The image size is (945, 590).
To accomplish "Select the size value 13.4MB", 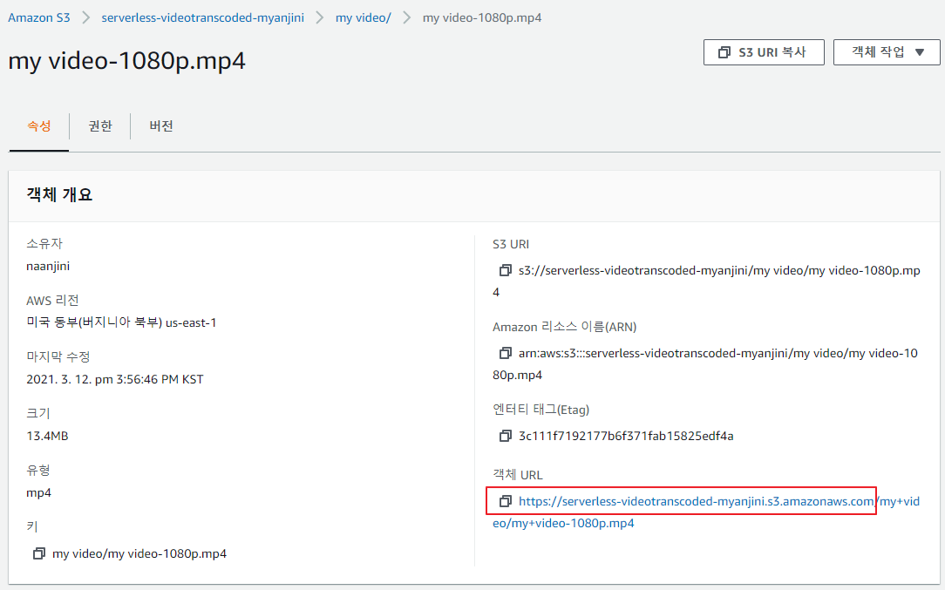I will point(47,437).
